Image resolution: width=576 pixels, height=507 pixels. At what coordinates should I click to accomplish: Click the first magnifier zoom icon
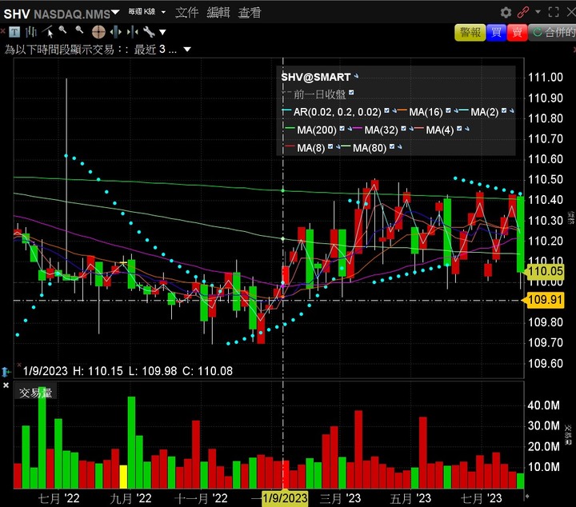(x=63, y=30)
